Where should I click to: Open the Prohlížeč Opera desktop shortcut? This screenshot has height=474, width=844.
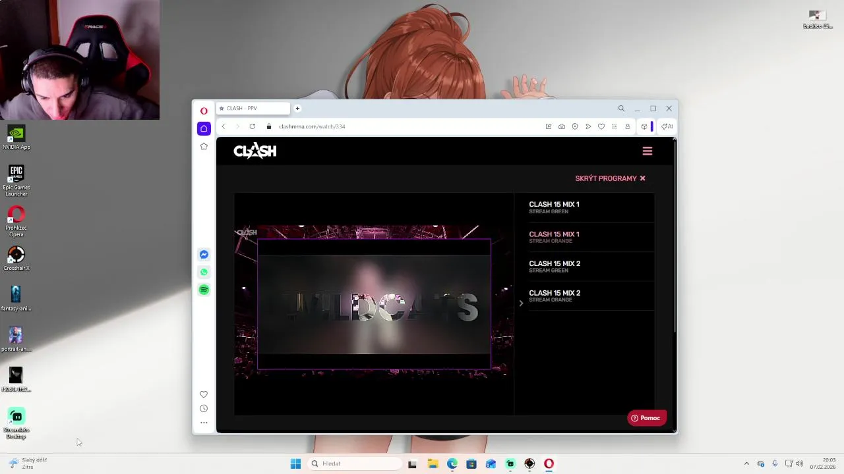point(16,221)
